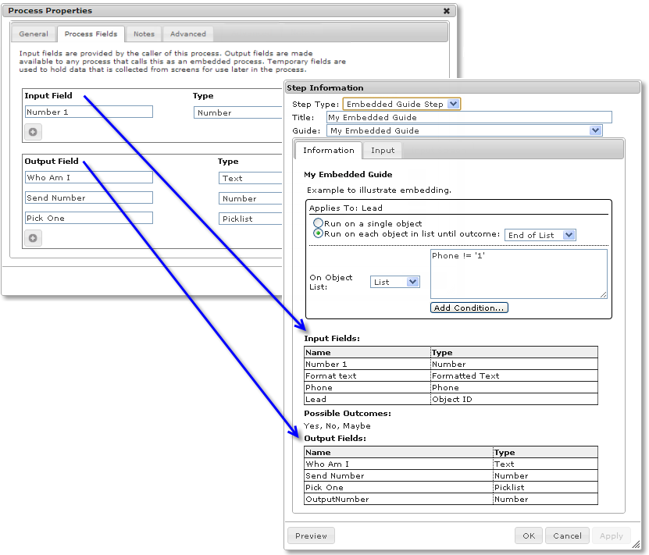
Task: Select 'Run on each object in list' radio
Action: tap(318, 233)
